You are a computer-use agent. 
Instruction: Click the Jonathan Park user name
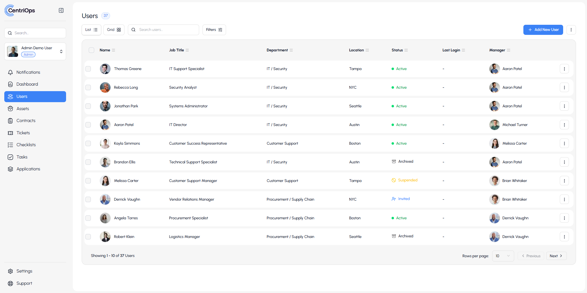click(126, 106)
